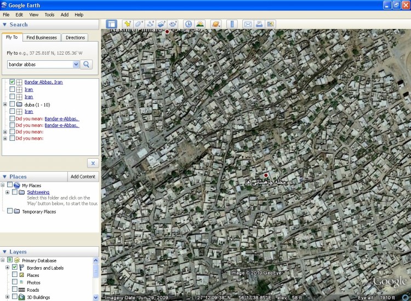411x301 pixels.
Task: Expand the duba (1 - 10) folder
Action: pyautogui.click(x=5, y=105)
